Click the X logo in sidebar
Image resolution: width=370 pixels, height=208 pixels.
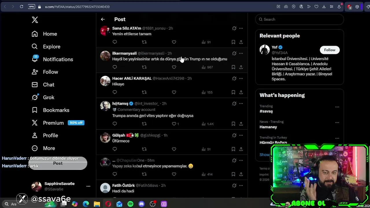tap(35, 20)
